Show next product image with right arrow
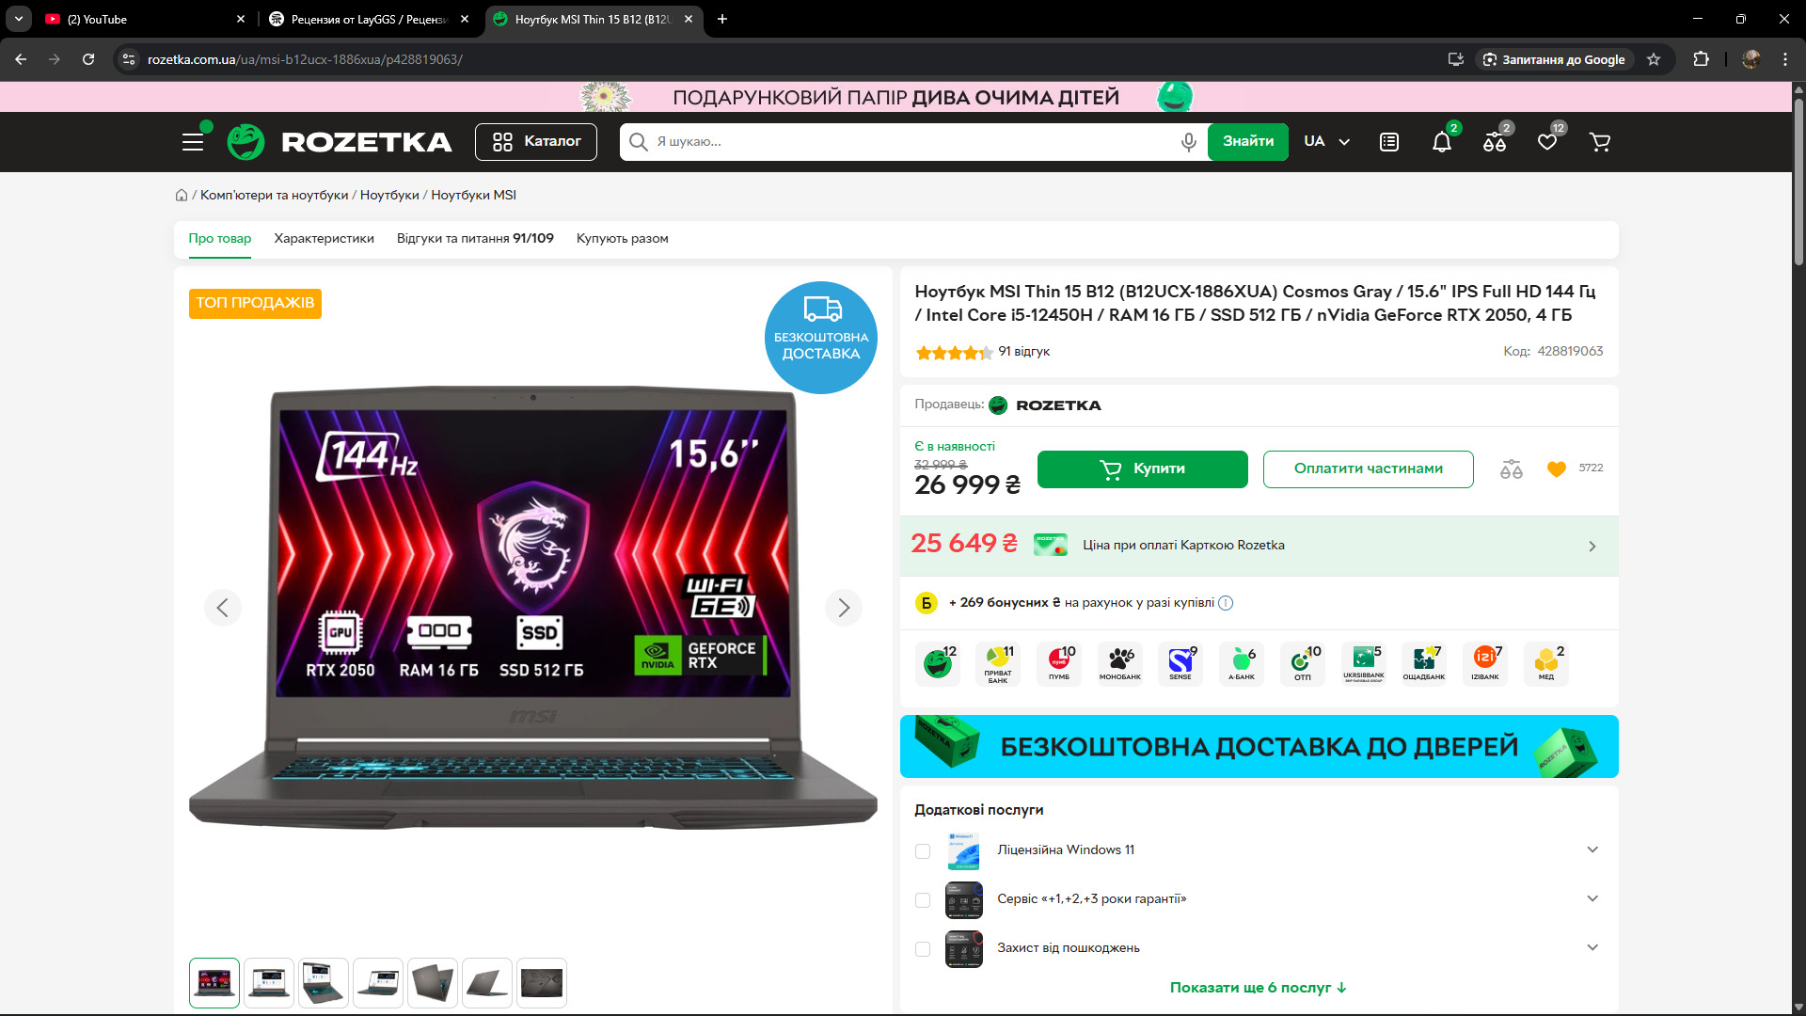The width and height of the screenshot is (1806, 1016). tap(843, 608)
